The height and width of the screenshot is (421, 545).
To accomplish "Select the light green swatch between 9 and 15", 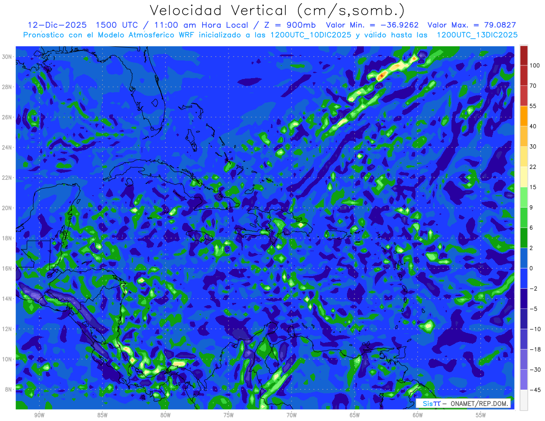I will click(x=524, y=197).
